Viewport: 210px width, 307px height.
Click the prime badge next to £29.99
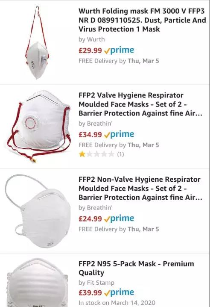coord(119,50)
